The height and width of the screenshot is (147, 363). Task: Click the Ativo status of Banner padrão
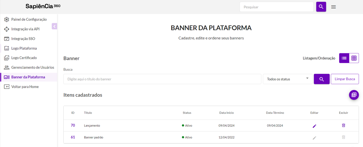coord(187,137)
